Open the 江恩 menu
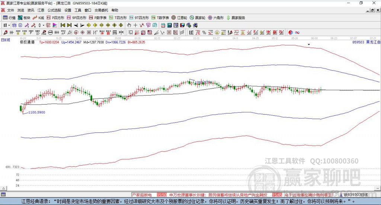The height and width of the screenshot is (205, 381). [41, 10]
